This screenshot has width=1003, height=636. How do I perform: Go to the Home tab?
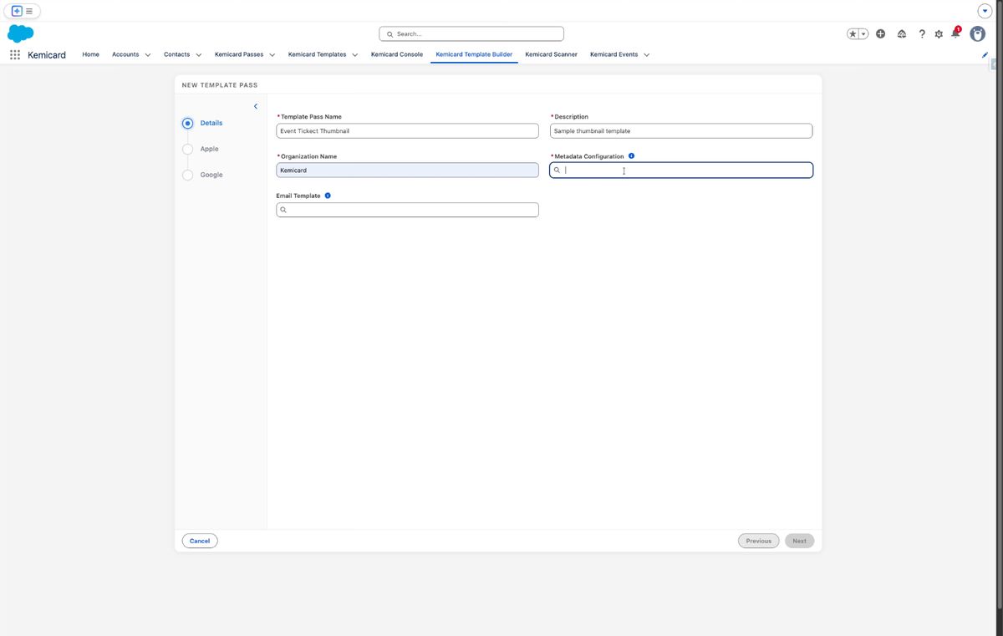coord(90,54)
